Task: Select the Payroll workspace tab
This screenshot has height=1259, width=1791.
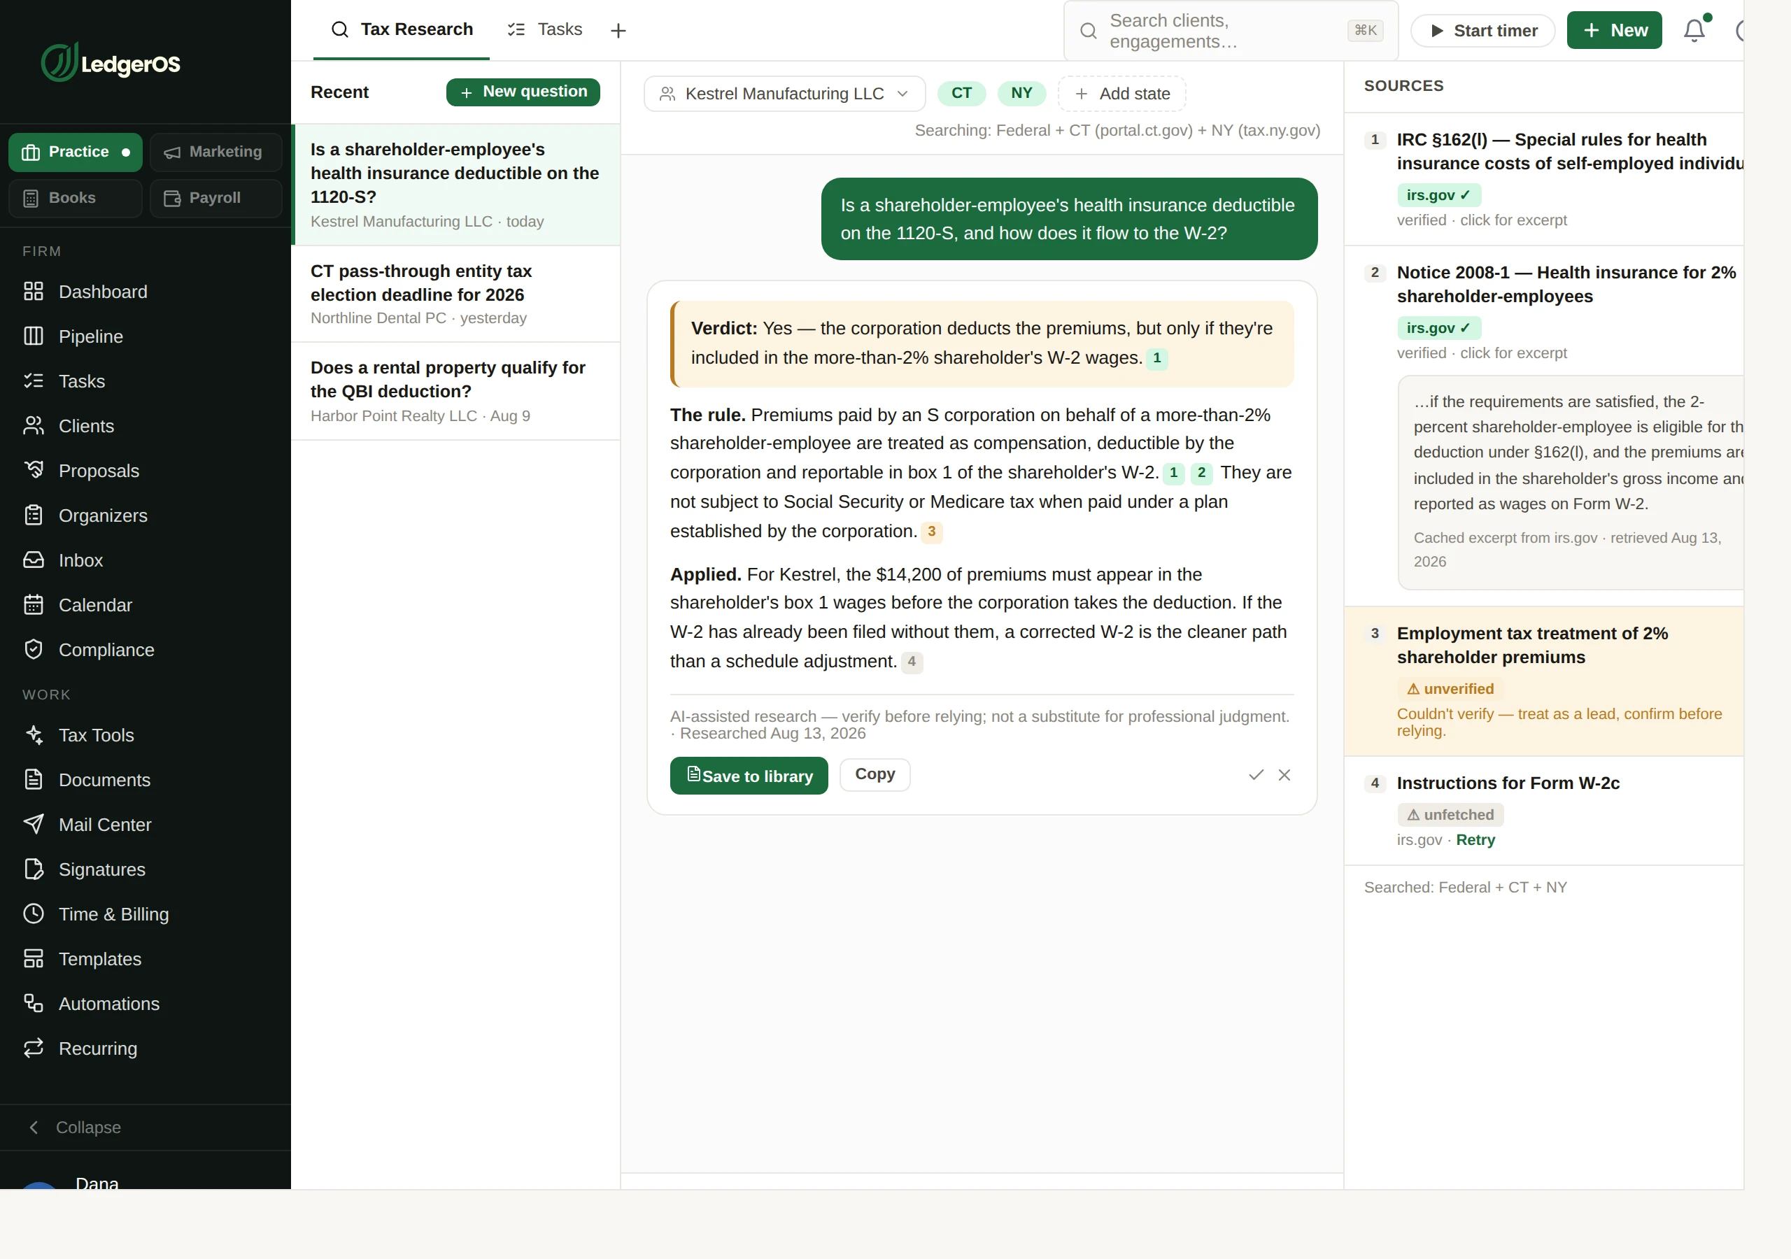Action: click(215, 198)
